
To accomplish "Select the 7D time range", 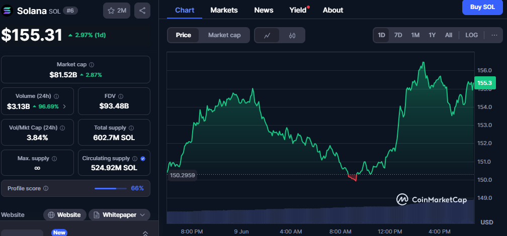I will pos(398,35).
